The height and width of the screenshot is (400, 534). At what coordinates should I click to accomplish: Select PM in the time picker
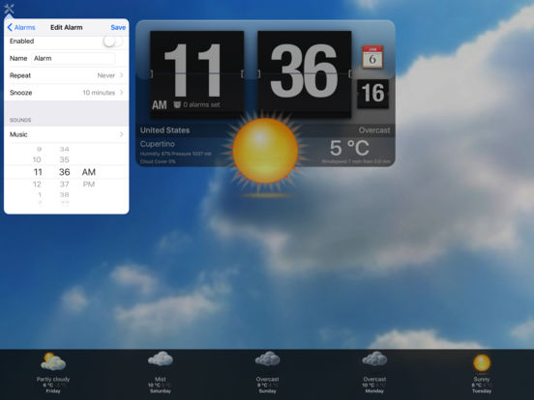[89, 185]
